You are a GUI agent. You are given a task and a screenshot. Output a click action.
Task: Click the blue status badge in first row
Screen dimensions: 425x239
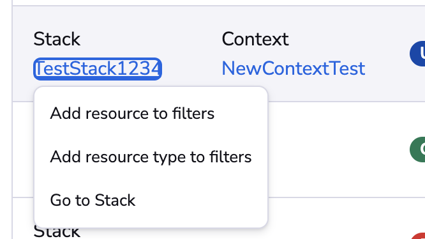click(418, 54)
